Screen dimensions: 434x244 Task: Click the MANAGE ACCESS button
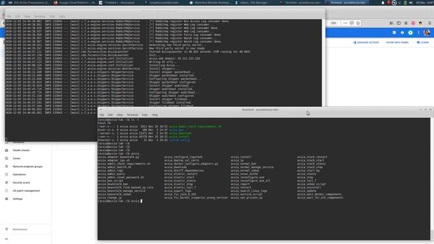[x=366, y=43]
